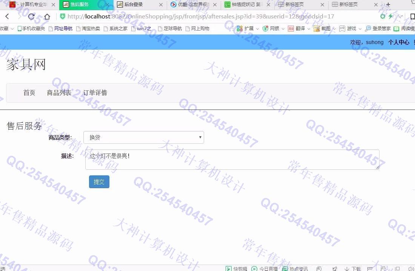Go back with the browser back arrow

pyautogui.click(x=7, y=17)
